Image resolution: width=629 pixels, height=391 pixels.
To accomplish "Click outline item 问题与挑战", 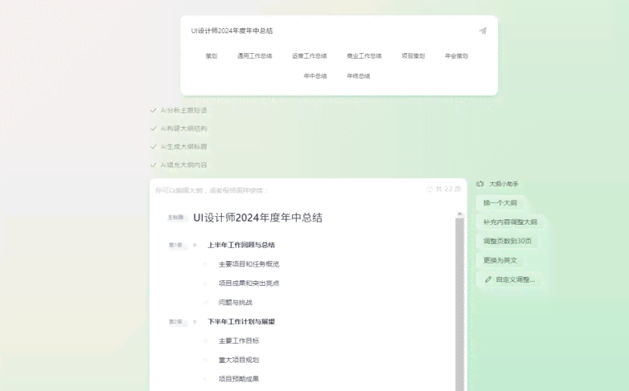I will tap(236, 303).
